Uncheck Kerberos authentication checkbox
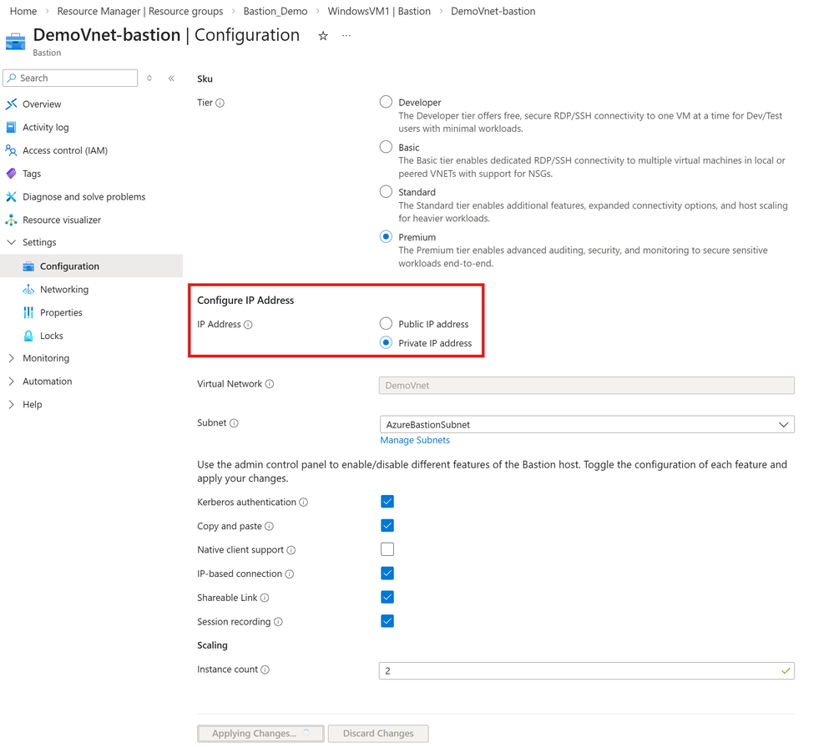Screen dimensions: 834x748 (387, 501)
